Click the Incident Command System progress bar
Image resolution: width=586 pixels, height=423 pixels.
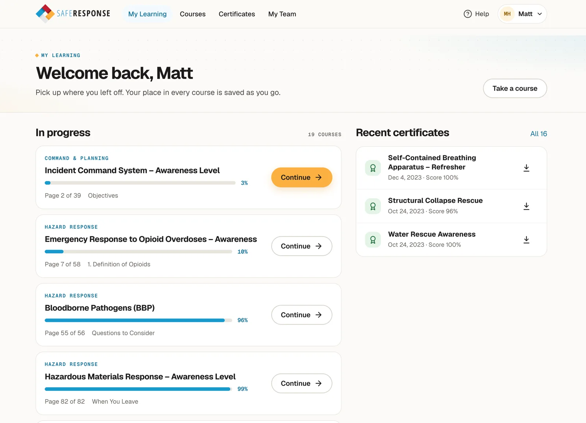pyautogui.click(x=140, y=183)
